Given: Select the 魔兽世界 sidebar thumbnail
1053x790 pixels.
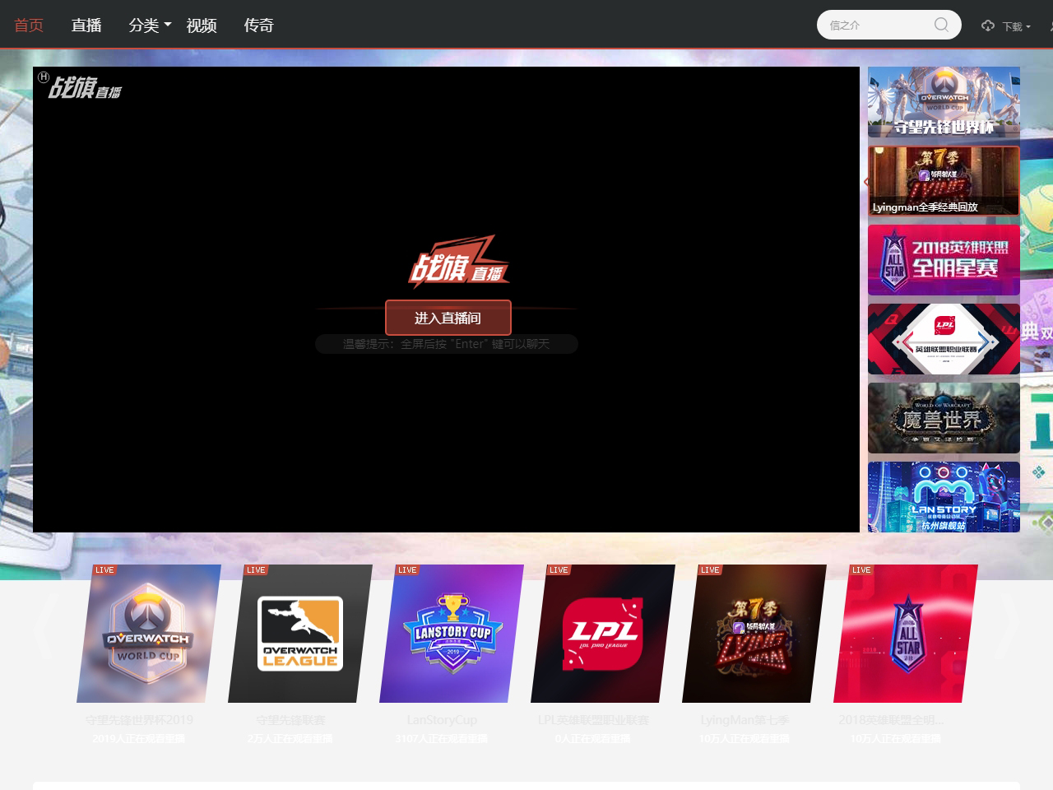Looking at the screenshot, I should point(944,418).
